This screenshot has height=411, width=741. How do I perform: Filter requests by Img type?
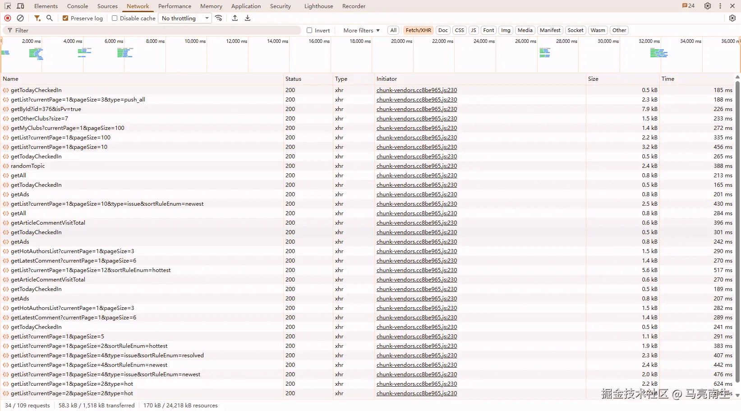pyautogui.click(x=506, y=30)
